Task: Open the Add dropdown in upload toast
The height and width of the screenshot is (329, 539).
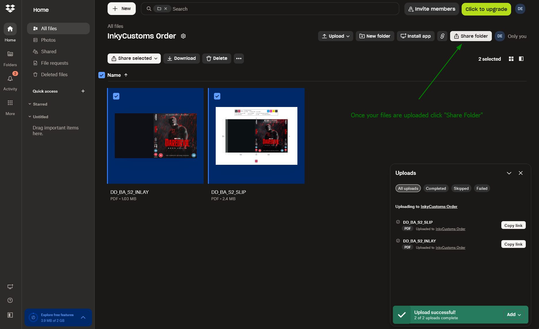Action: click(x=514, y=315)
